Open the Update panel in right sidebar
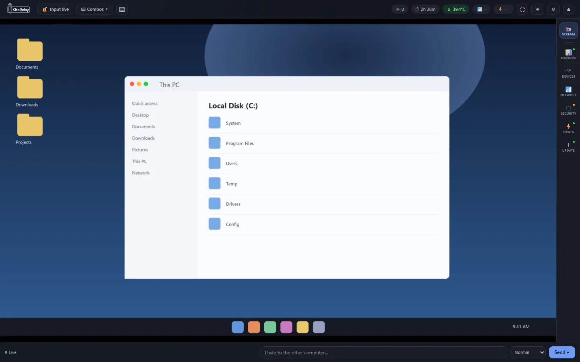580x362 pixels. 568,147
